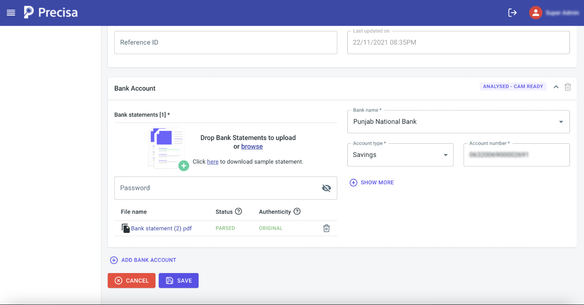Screen dimensions: 584x305
Task: Click the Reference ID input field
Action: click(x=226, y=42)
